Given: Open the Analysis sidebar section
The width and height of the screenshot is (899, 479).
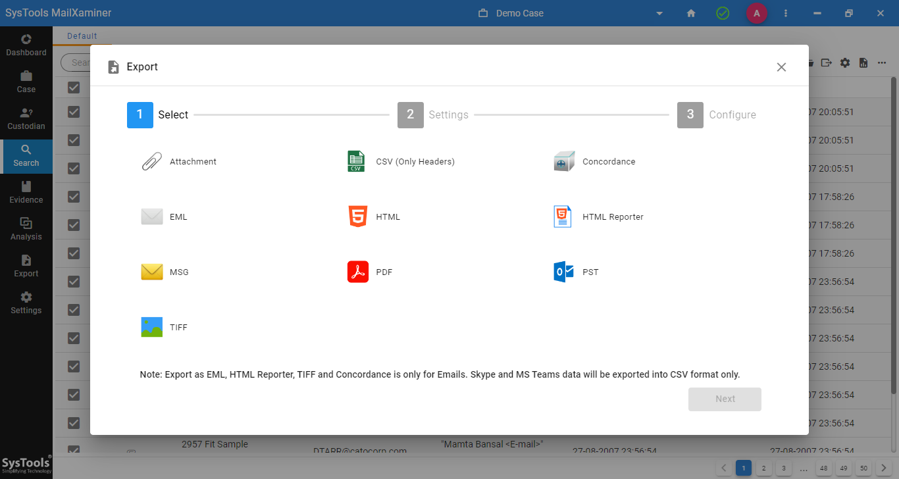Looking at the screenshot, I should [26, 230].
